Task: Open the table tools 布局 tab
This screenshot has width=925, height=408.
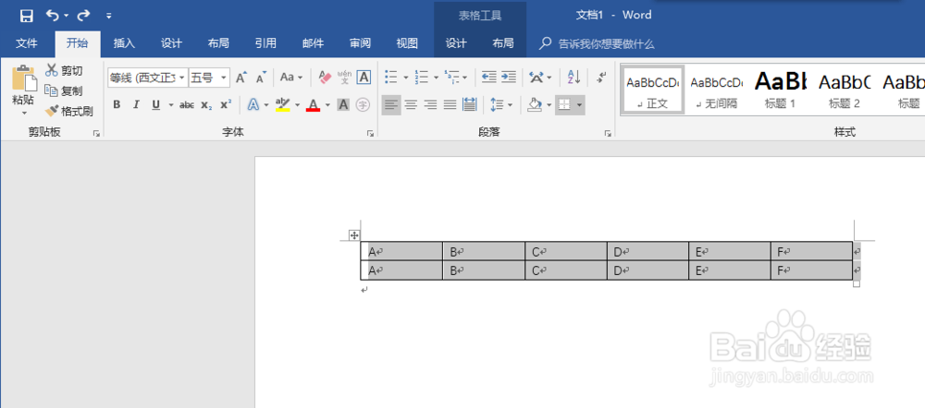Action: (x=503, y=43)
